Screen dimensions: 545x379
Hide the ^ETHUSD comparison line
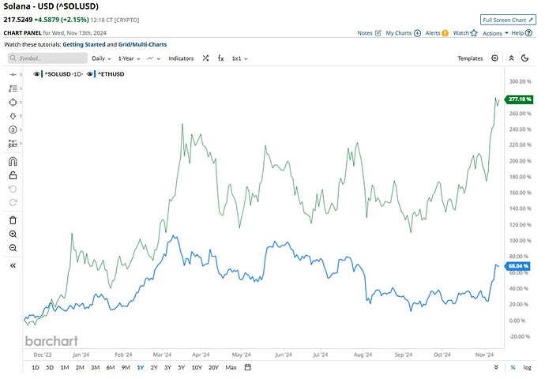click(x=90, y=73)
